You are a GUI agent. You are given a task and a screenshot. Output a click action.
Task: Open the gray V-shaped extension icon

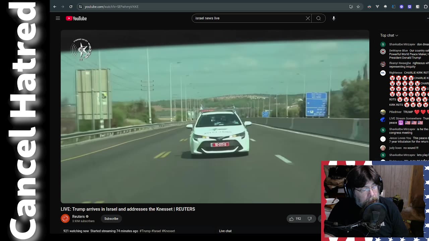pos(377,7)
